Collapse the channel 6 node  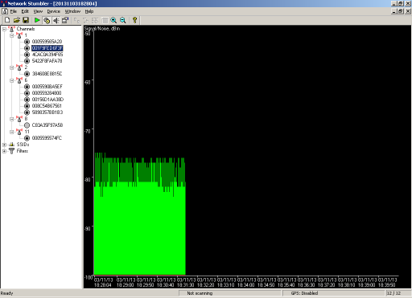12,80
